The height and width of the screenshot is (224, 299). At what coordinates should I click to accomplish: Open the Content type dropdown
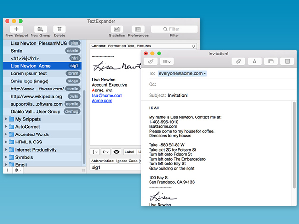(143, 46)
